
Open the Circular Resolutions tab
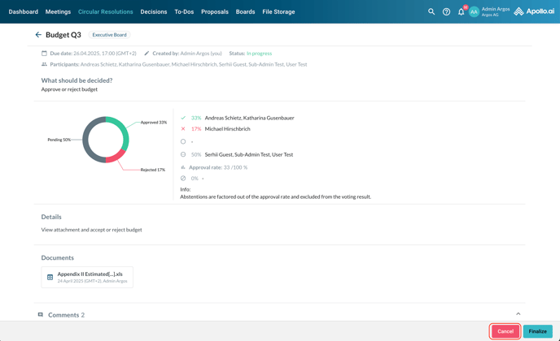tap(106, 12)
